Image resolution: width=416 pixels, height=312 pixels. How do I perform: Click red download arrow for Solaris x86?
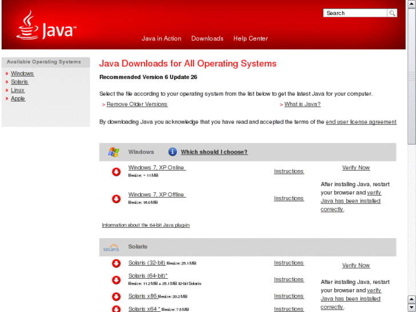tap(116, 297)
